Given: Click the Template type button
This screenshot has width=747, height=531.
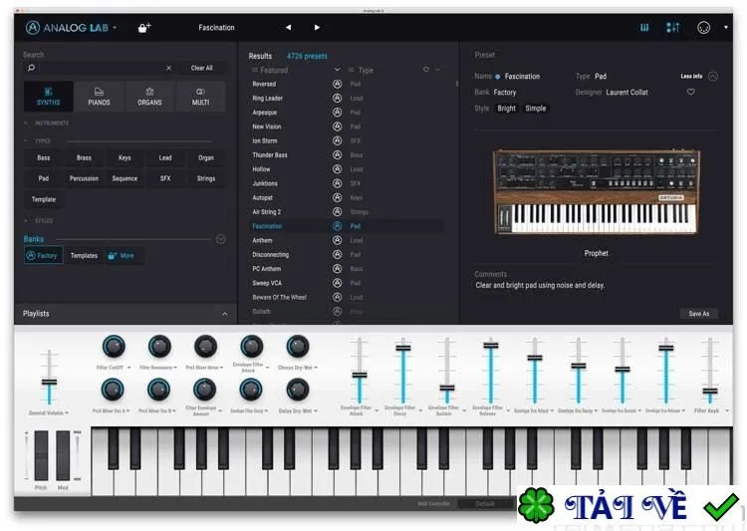Looking at the screenshot, I should pos(44,199).
